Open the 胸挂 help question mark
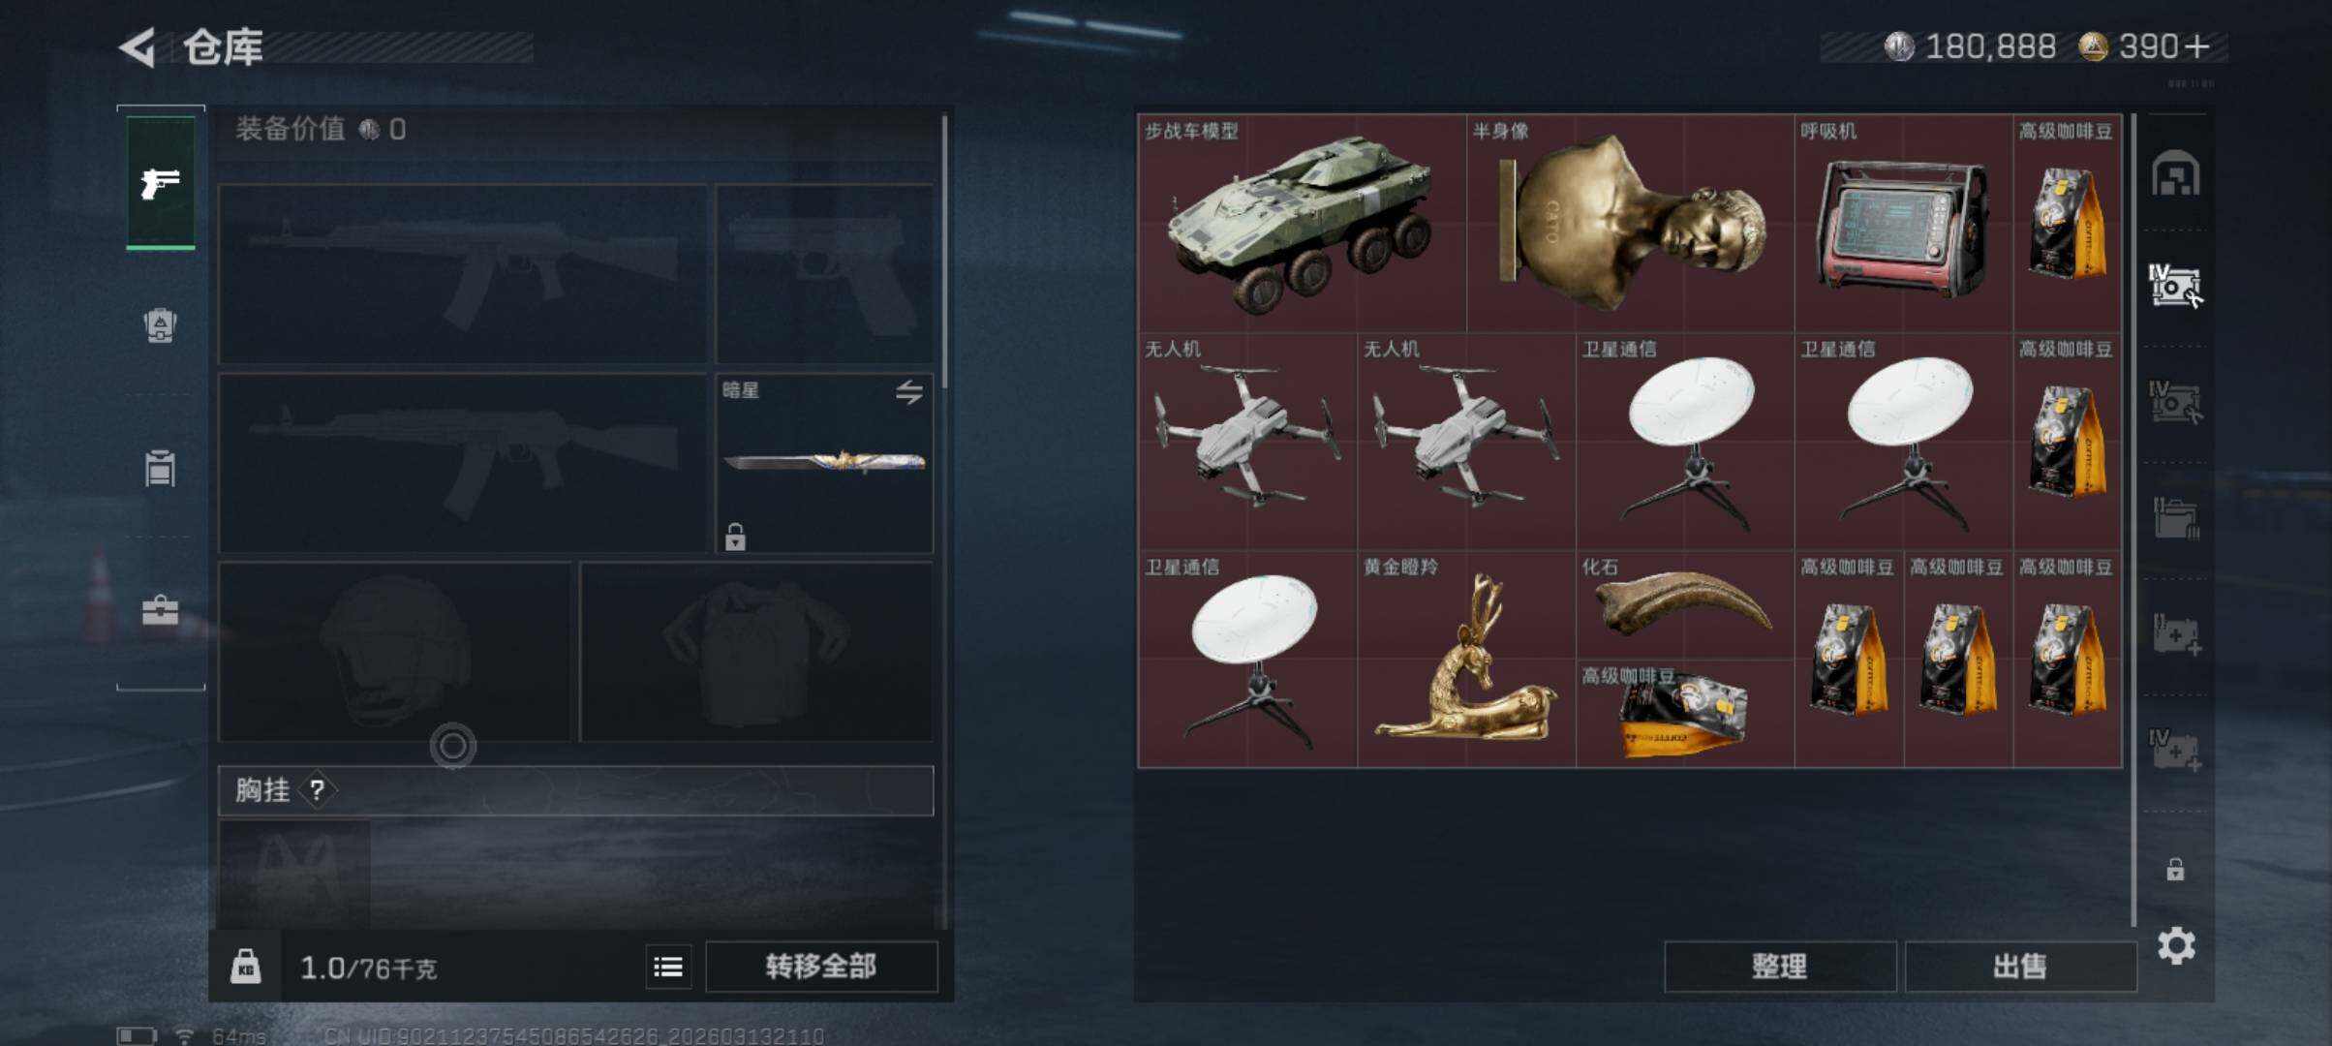 point(317,790)
